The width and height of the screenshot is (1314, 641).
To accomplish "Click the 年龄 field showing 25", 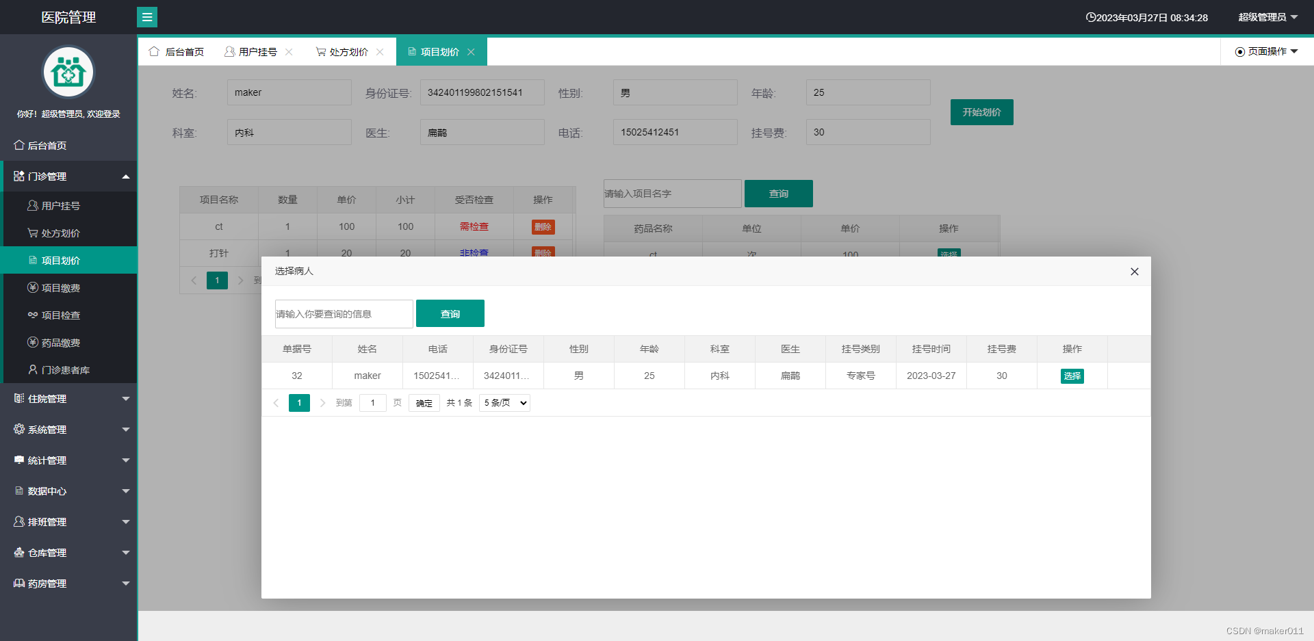I will pyautogui.click(x=868, y=92).
